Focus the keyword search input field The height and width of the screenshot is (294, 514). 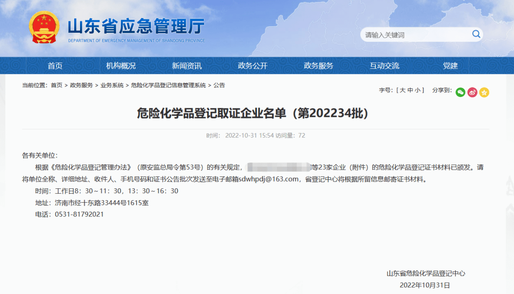(414, 35)
